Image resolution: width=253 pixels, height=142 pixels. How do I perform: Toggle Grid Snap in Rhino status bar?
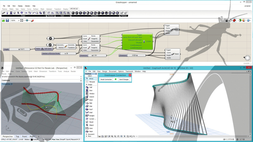click(x=45, y=139)
